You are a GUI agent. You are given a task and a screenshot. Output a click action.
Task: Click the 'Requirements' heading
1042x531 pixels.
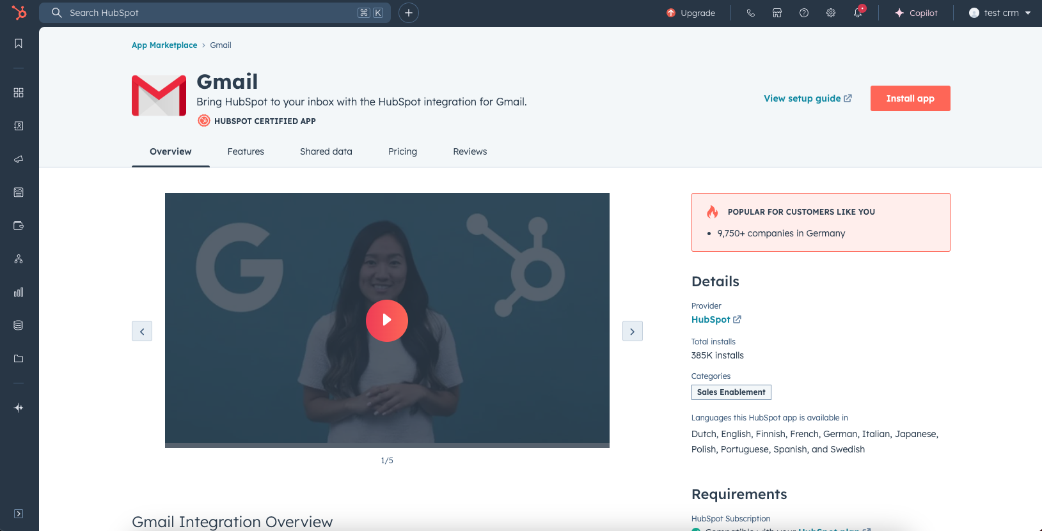[x=739, y=494]
